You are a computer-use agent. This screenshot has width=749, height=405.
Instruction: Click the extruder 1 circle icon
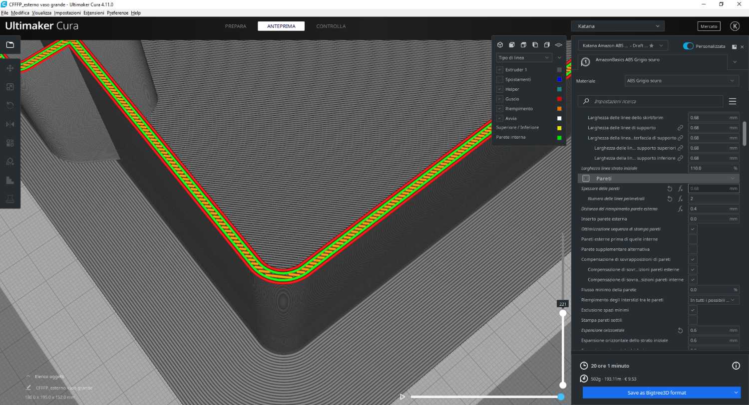(586, 62)
